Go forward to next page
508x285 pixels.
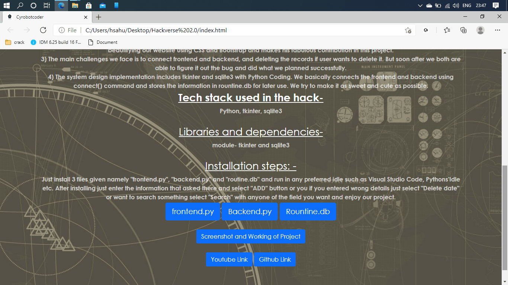pyautogui.click(x=26, y=30)
